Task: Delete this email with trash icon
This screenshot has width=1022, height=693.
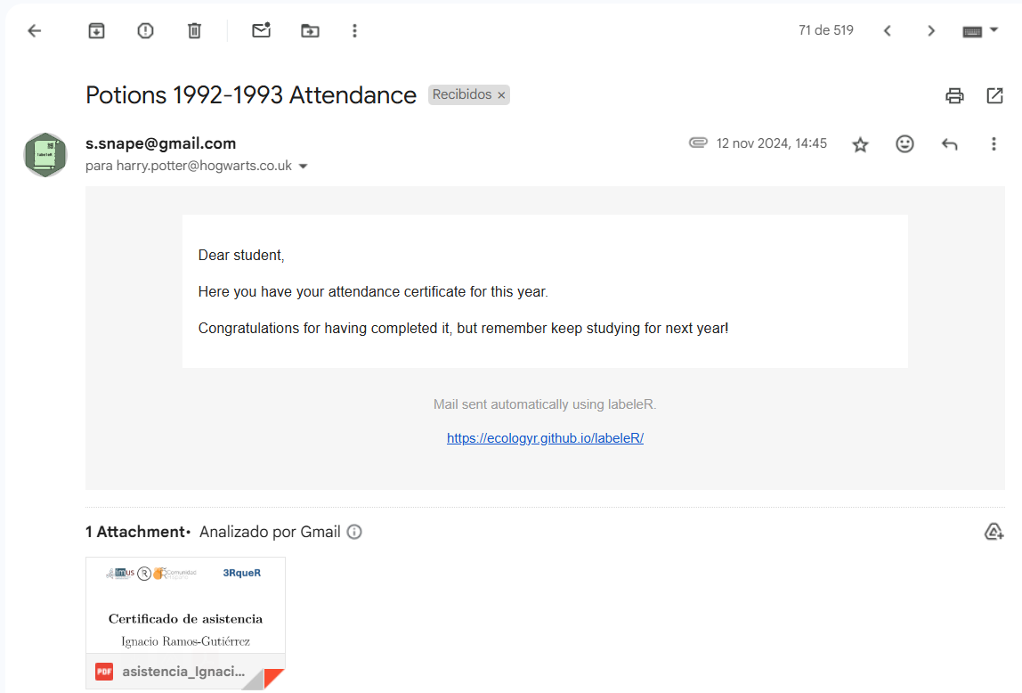Action: pyautogui.click(x=194, y=31)
